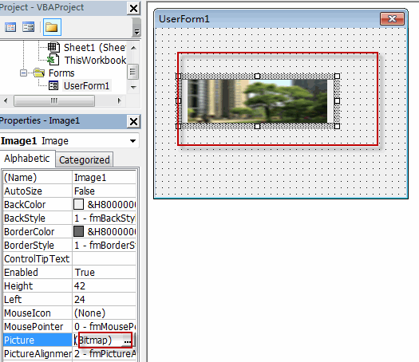The width and height of the screenshot is (419, 362).
Task: Click the View Object icon
Action: [x=28, y=27]
